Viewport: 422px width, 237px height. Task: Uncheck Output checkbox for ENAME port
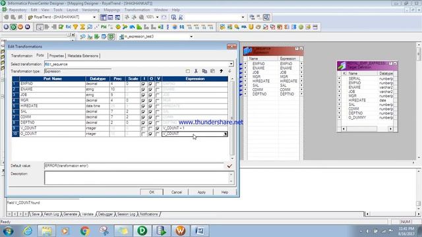click(x=150, y=90)
